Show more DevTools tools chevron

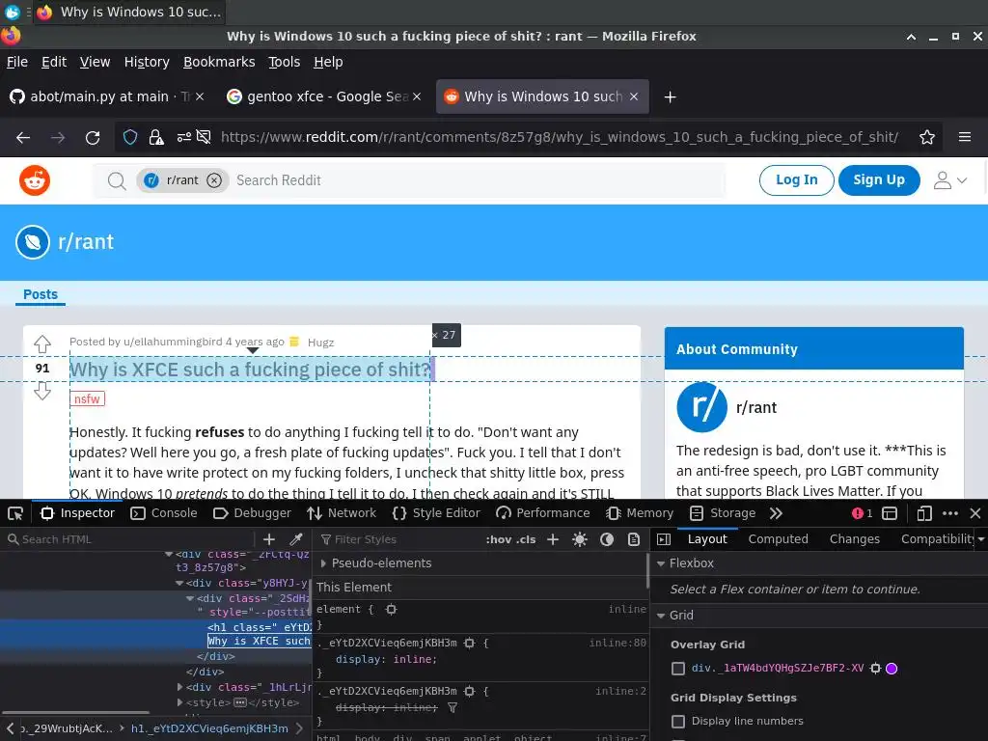[776, 513]
